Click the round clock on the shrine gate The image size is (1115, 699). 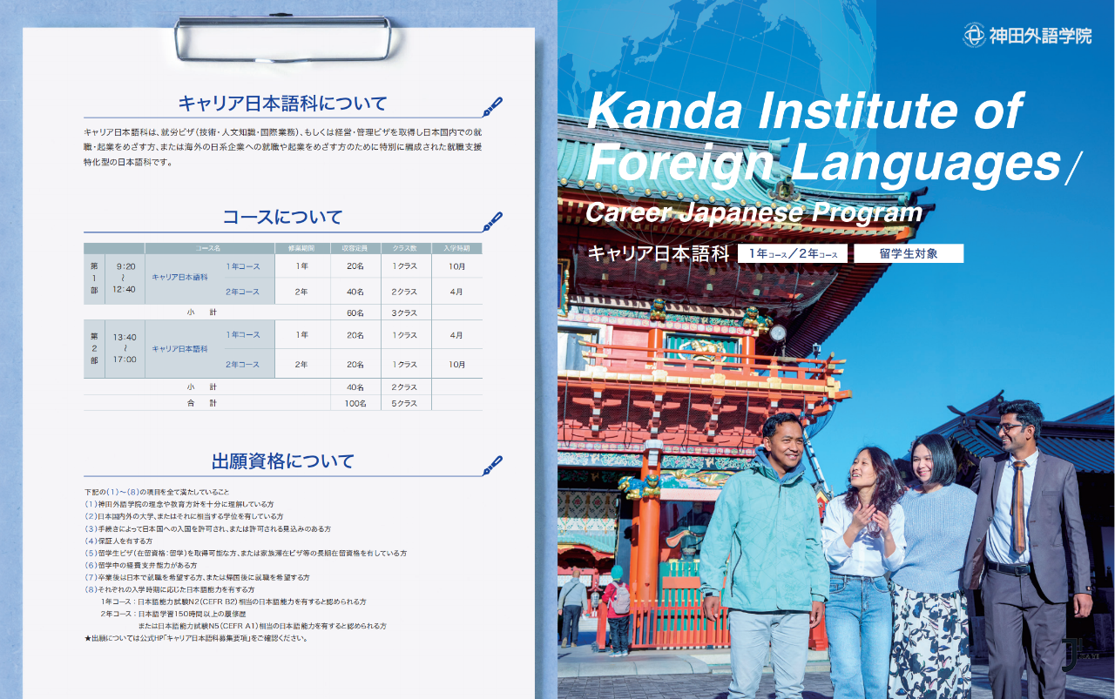778,333
